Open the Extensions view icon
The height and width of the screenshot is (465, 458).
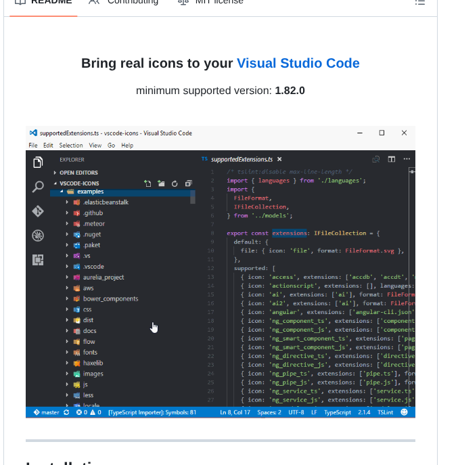pyautogui.click(x=38, y=260)
